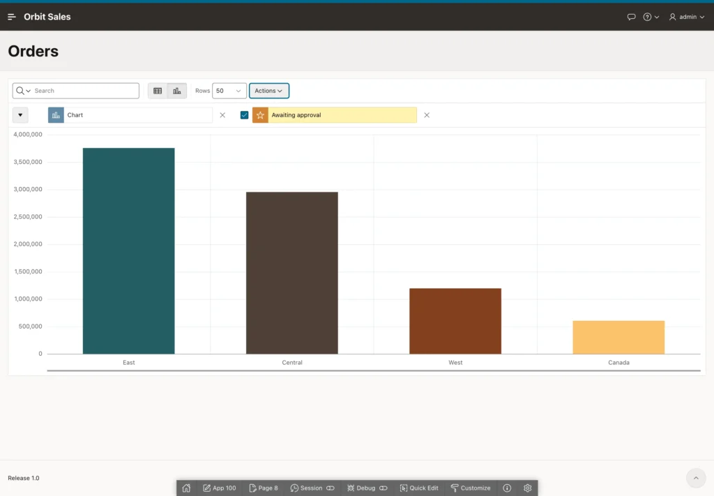This screenshot has height=496, width=714.
Task: Switch to the chart view icon
Action: pyautogui.click(x=176, y=91)
